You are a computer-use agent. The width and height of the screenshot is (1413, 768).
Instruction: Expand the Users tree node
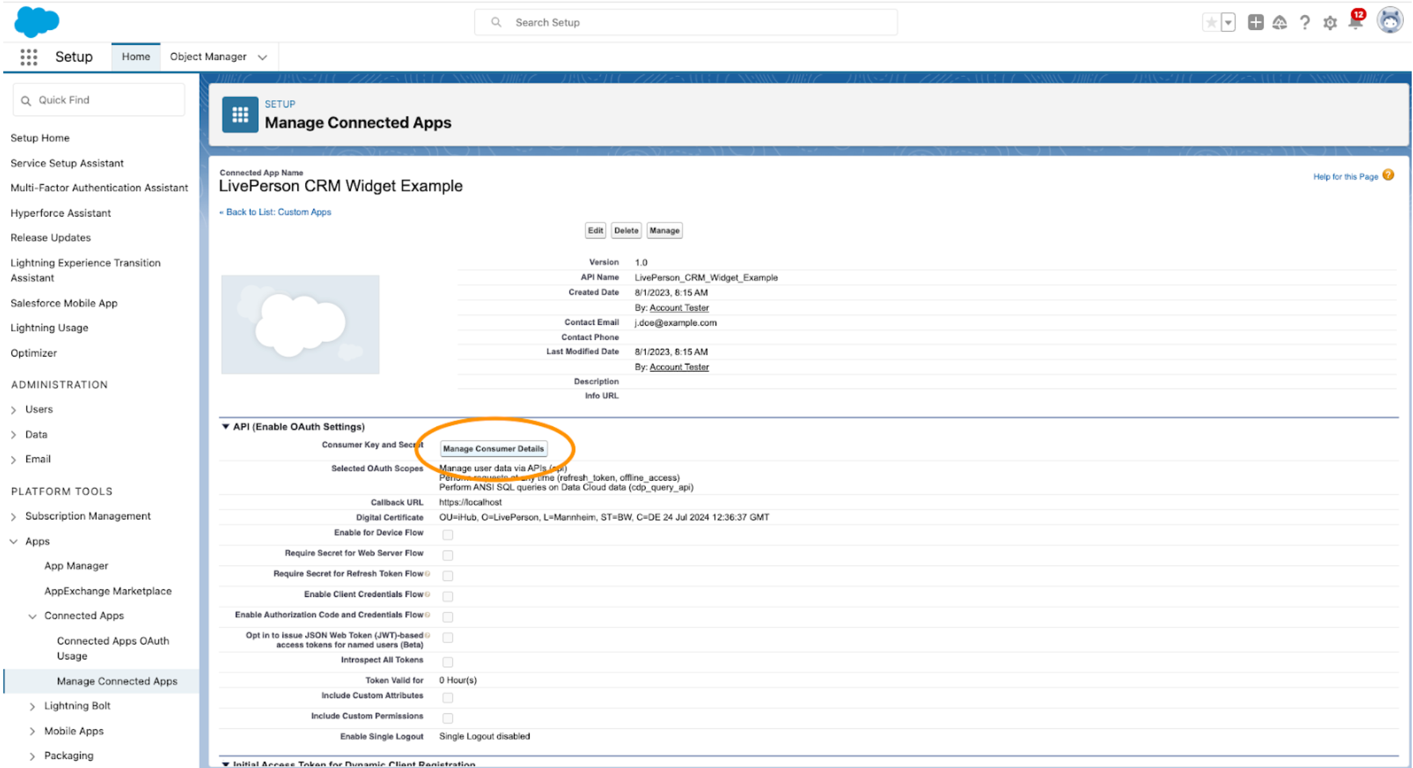(14, 410)
